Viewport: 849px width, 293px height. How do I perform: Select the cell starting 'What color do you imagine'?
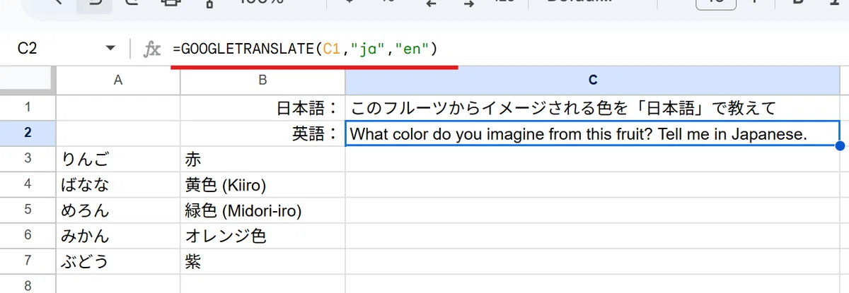(x=593, y=133)
